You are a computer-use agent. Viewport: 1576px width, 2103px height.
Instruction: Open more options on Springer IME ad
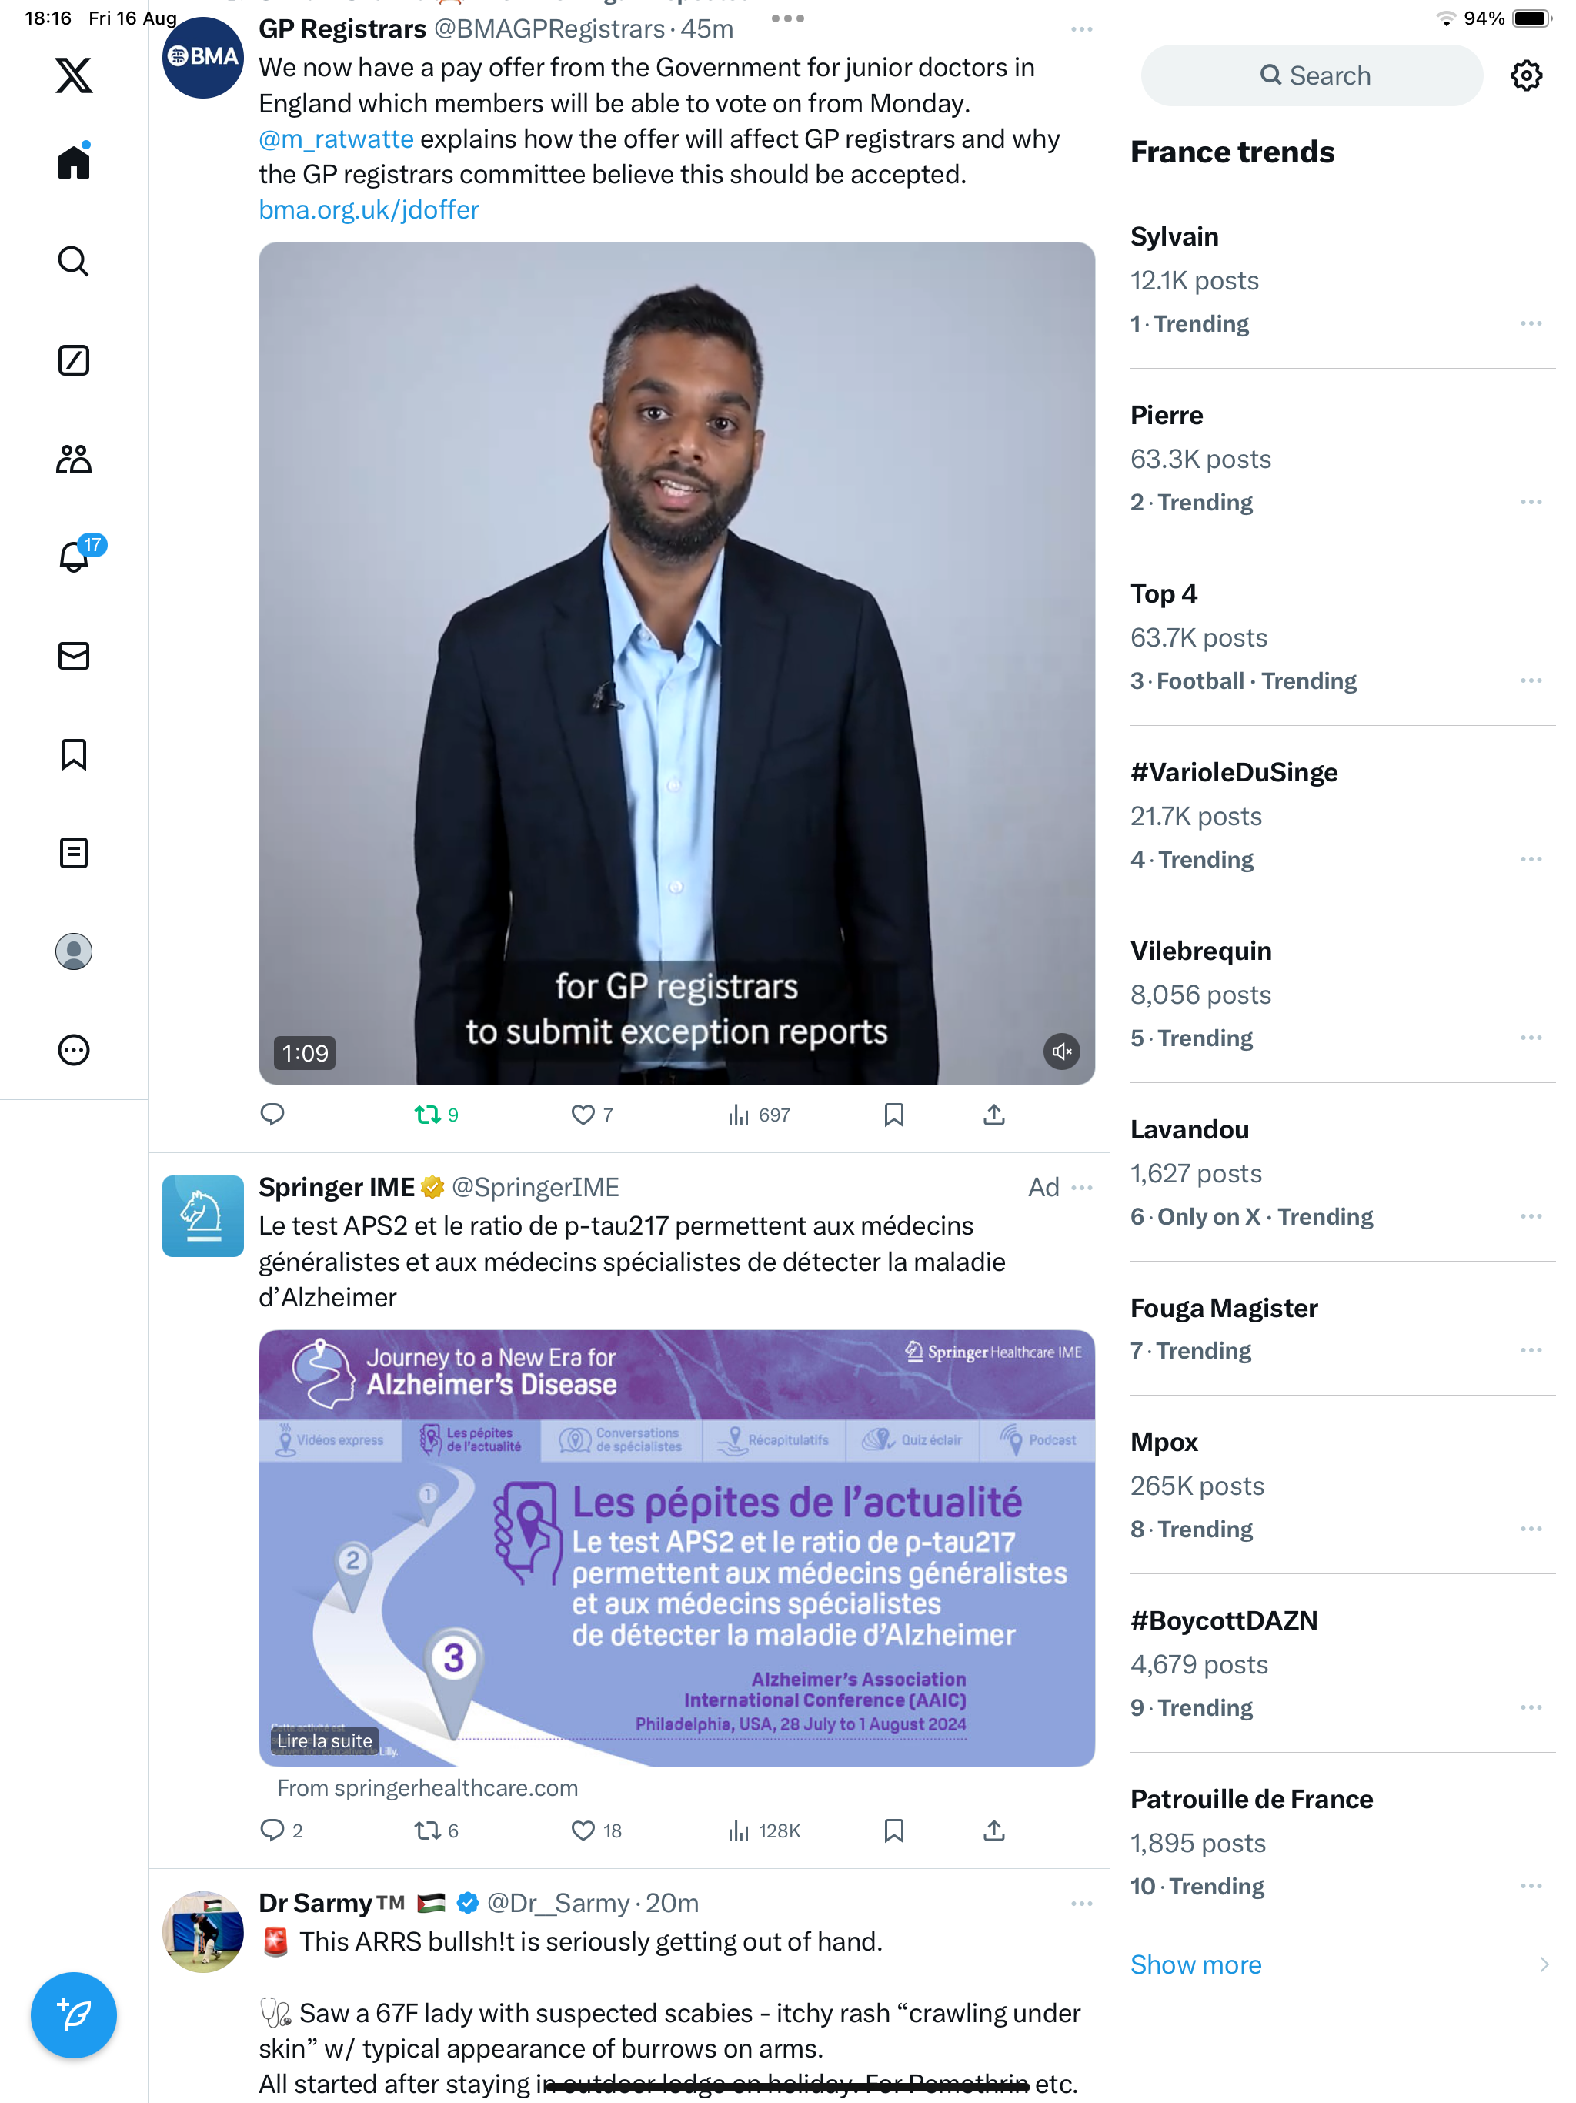coord(1082,1188)
